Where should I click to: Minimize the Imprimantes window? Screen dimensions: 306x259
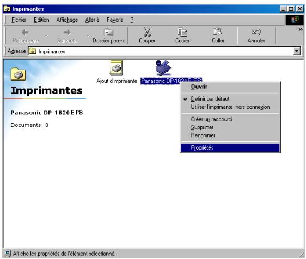[x=283, y=9]
